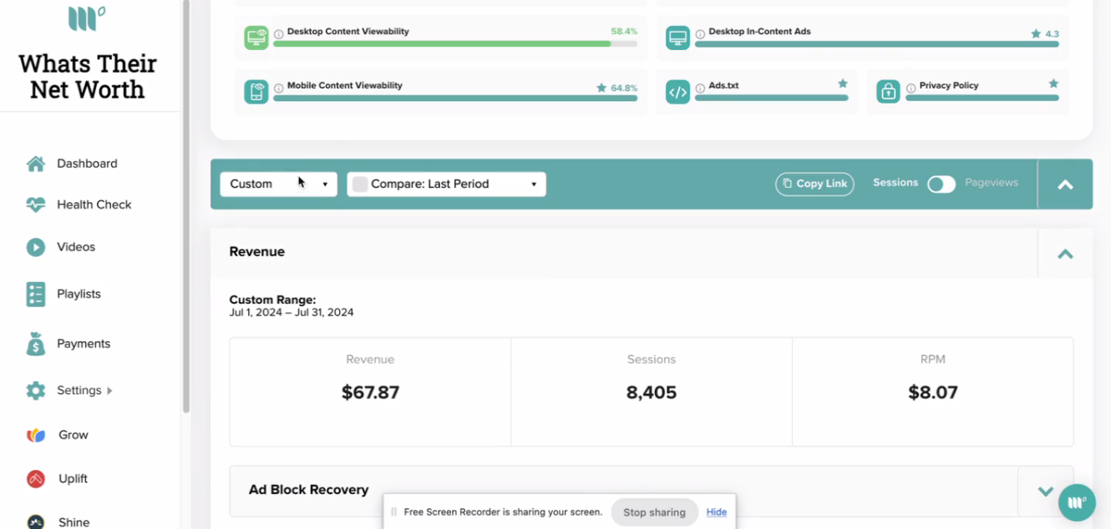Click the Revenue $67.87 card
This screenshot has height=529, width=1111.
(370, 392)
